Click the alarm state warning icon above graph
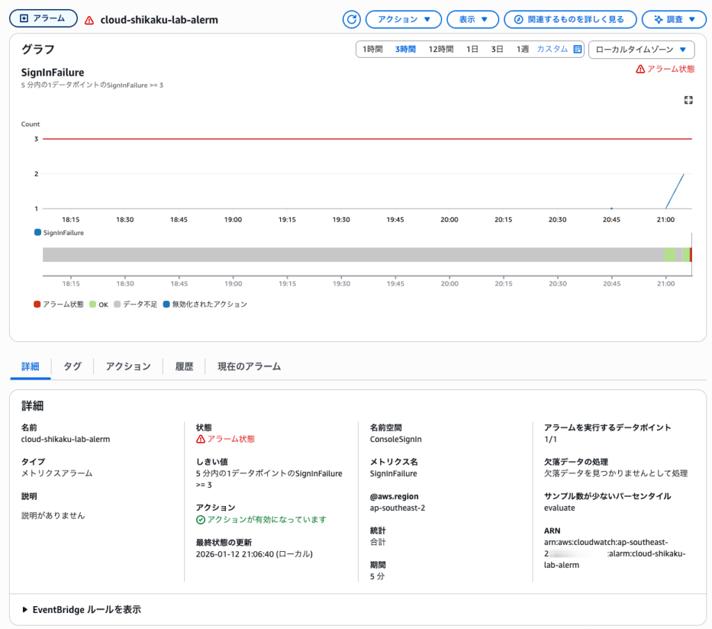 (x=640, y=69)
